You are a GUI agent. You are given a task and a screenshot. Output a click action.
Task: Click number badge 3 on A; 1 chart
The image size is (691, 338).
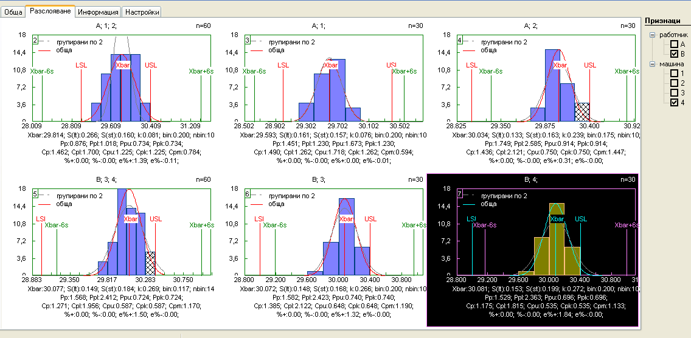click(x=248, y=40)
